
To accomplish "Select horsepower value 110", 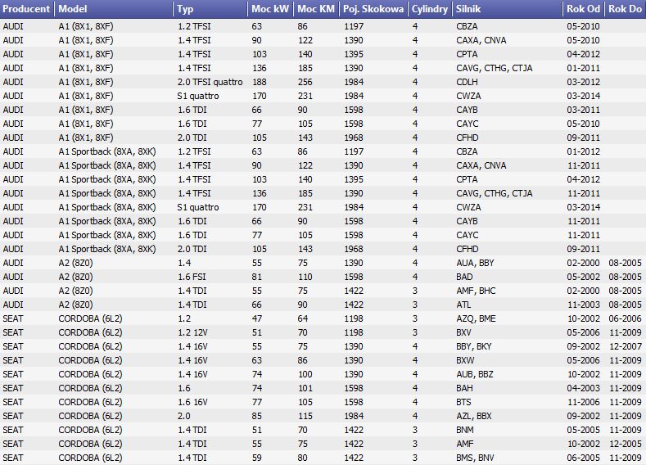I will tap(305, 277).
